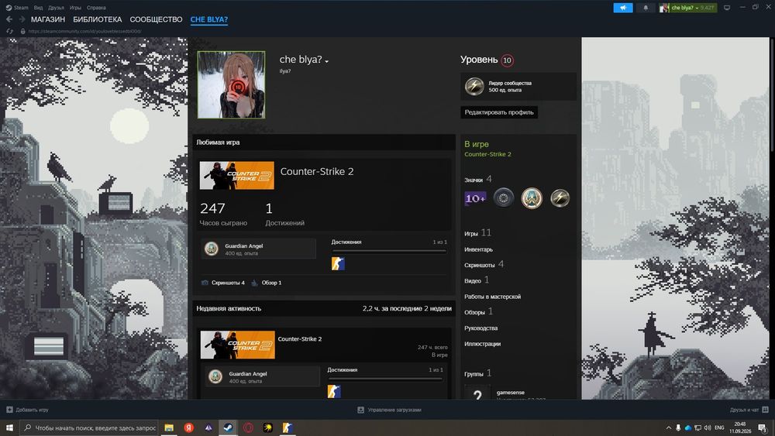This screenshot has width=775, height=436.
Task: Click the Редактировать профиль button
Action: pyautogui.click(x=499, y=112)
